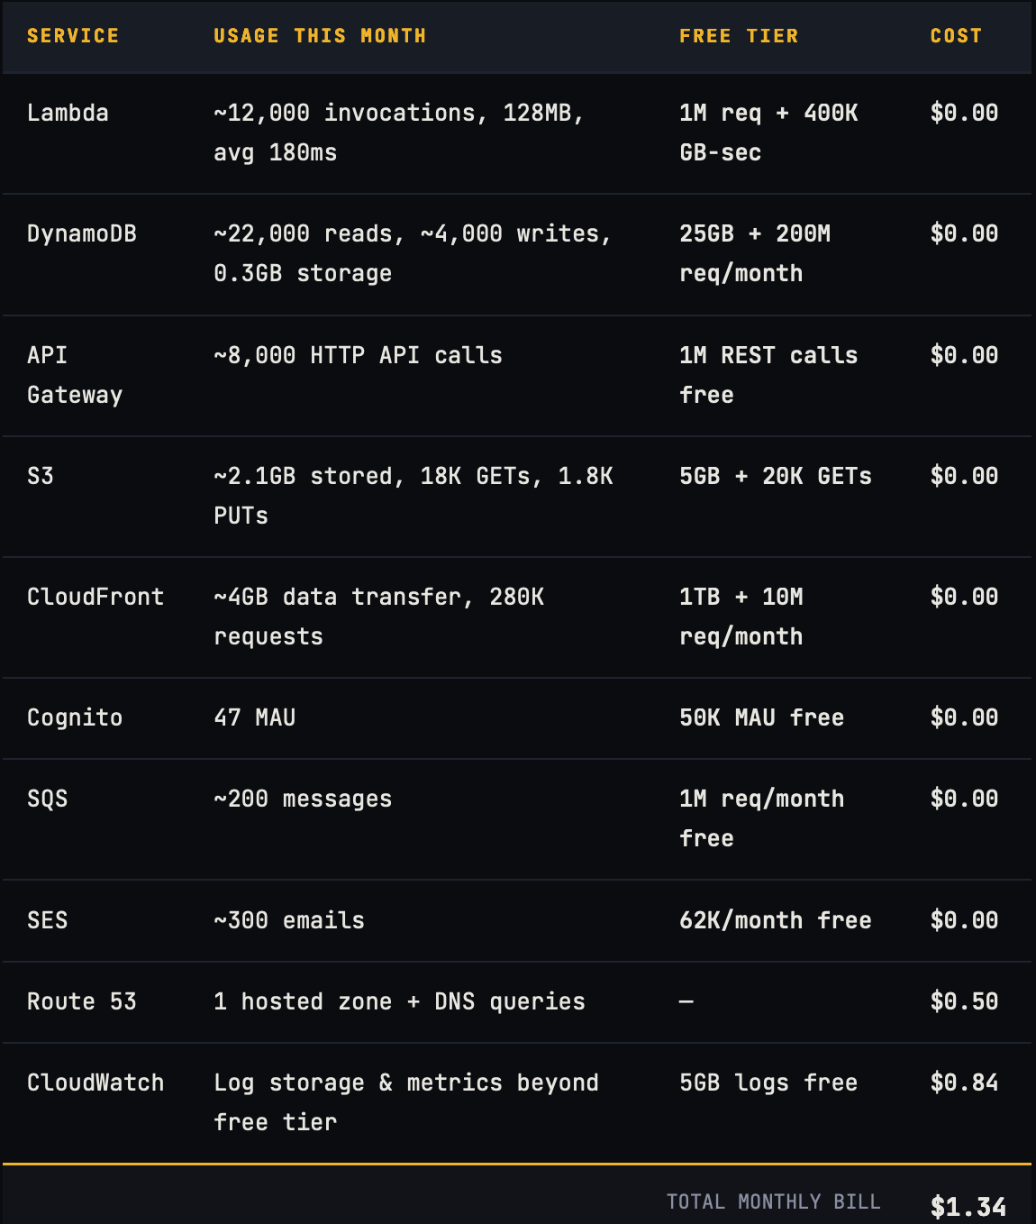The image size is (1036, 1224).
Task: Click the USAGE THIS MONTH column header
Action: tap(320, 36)
